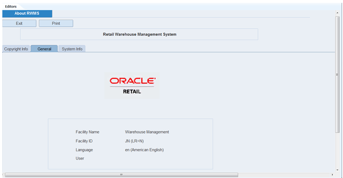
Task: Click the Language label
Action: click(84, 150)
